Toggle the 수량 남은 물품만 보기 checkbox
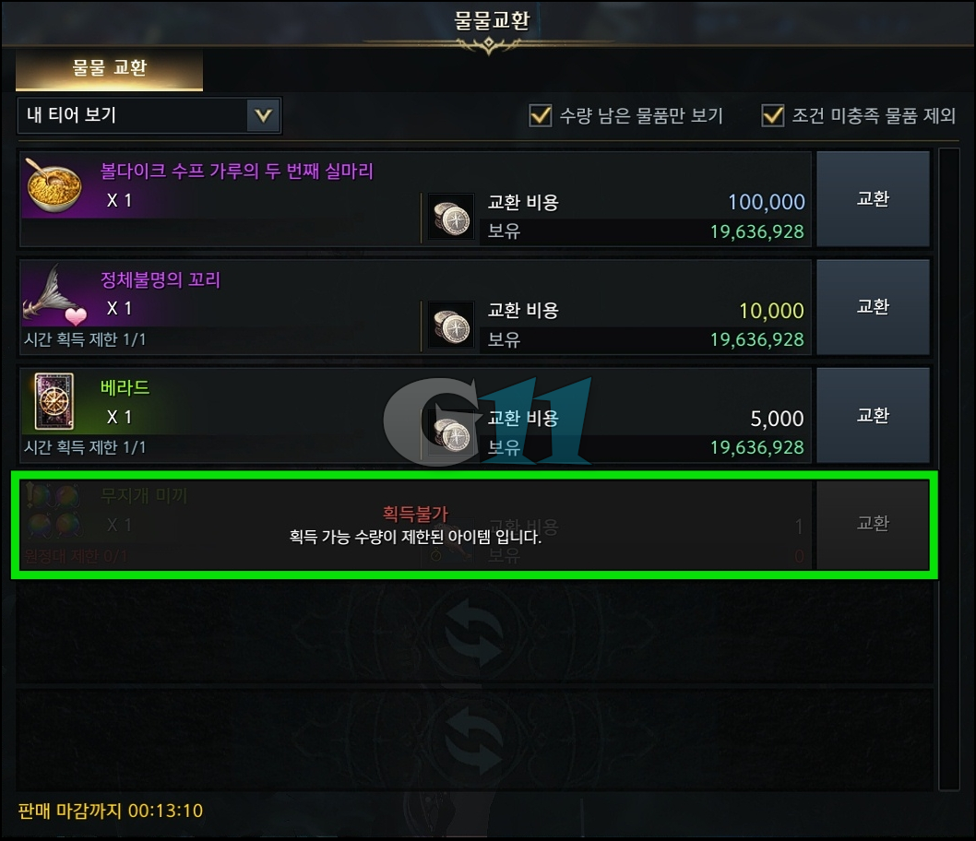The height and width of the screenshot is (841, 976). [540, 115]
